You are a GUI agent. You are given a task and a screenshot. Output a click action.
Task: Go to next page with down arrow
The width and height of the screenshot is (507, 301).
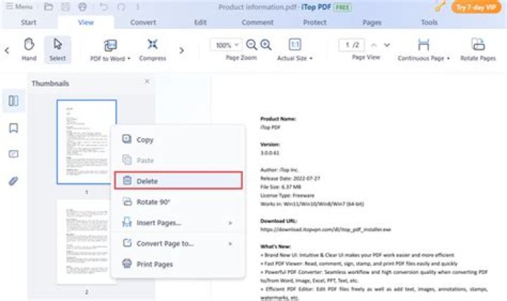pyautogui.click(x=387, y=45)
